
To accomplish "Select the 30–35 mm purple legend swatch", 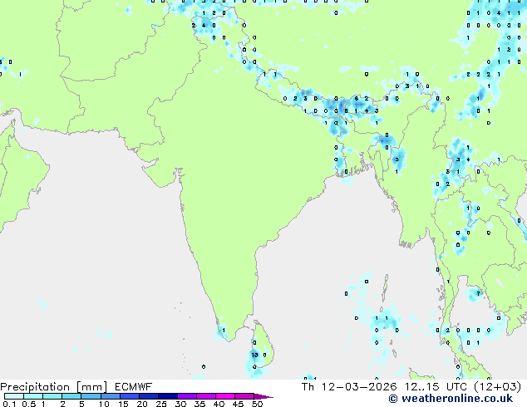I will pos(187,396).
